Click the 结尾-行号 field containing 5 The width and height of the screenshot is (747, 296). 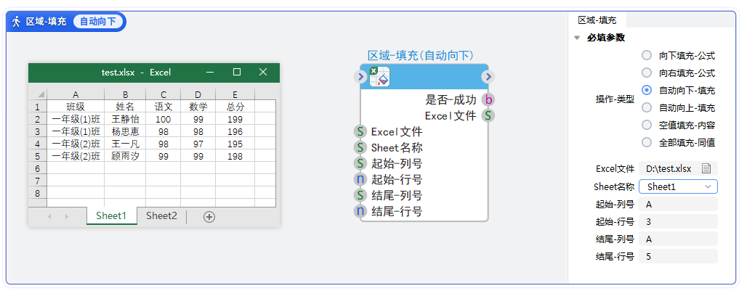(678, 257)
